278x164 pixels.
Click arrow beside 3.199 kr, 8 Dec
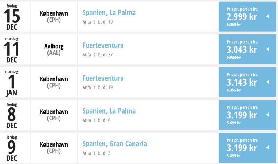click(x=267, y=115)
